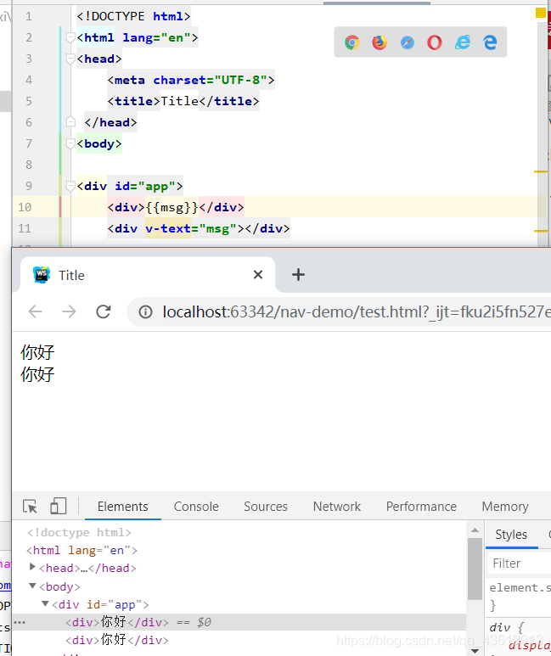The image size is (551, 656).
Task: Fold marker at closing head line 6
Action: point(70,122)
